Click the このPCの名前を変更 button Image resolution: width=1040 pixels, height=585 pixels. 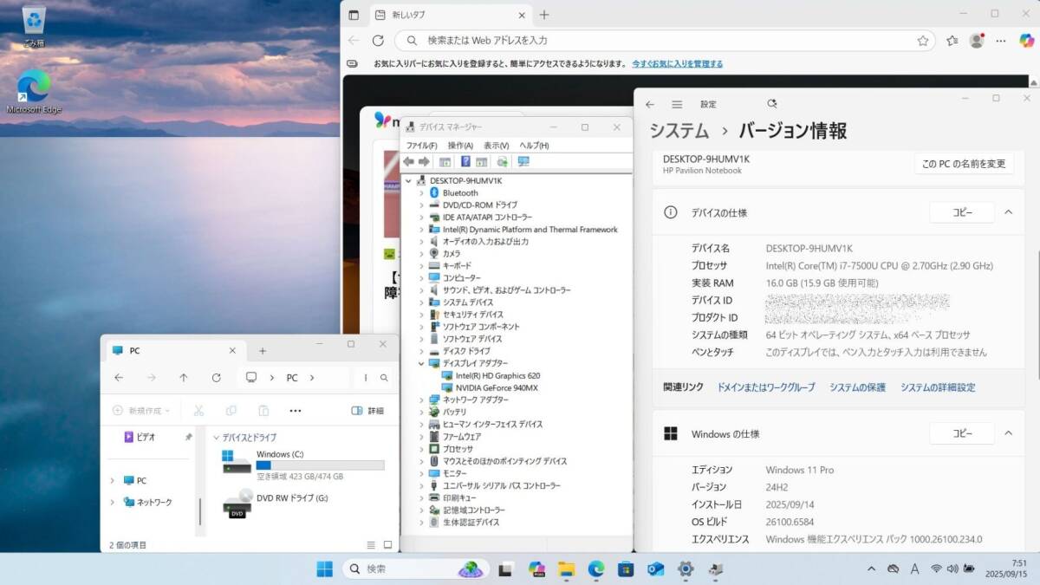pos(963,164)
